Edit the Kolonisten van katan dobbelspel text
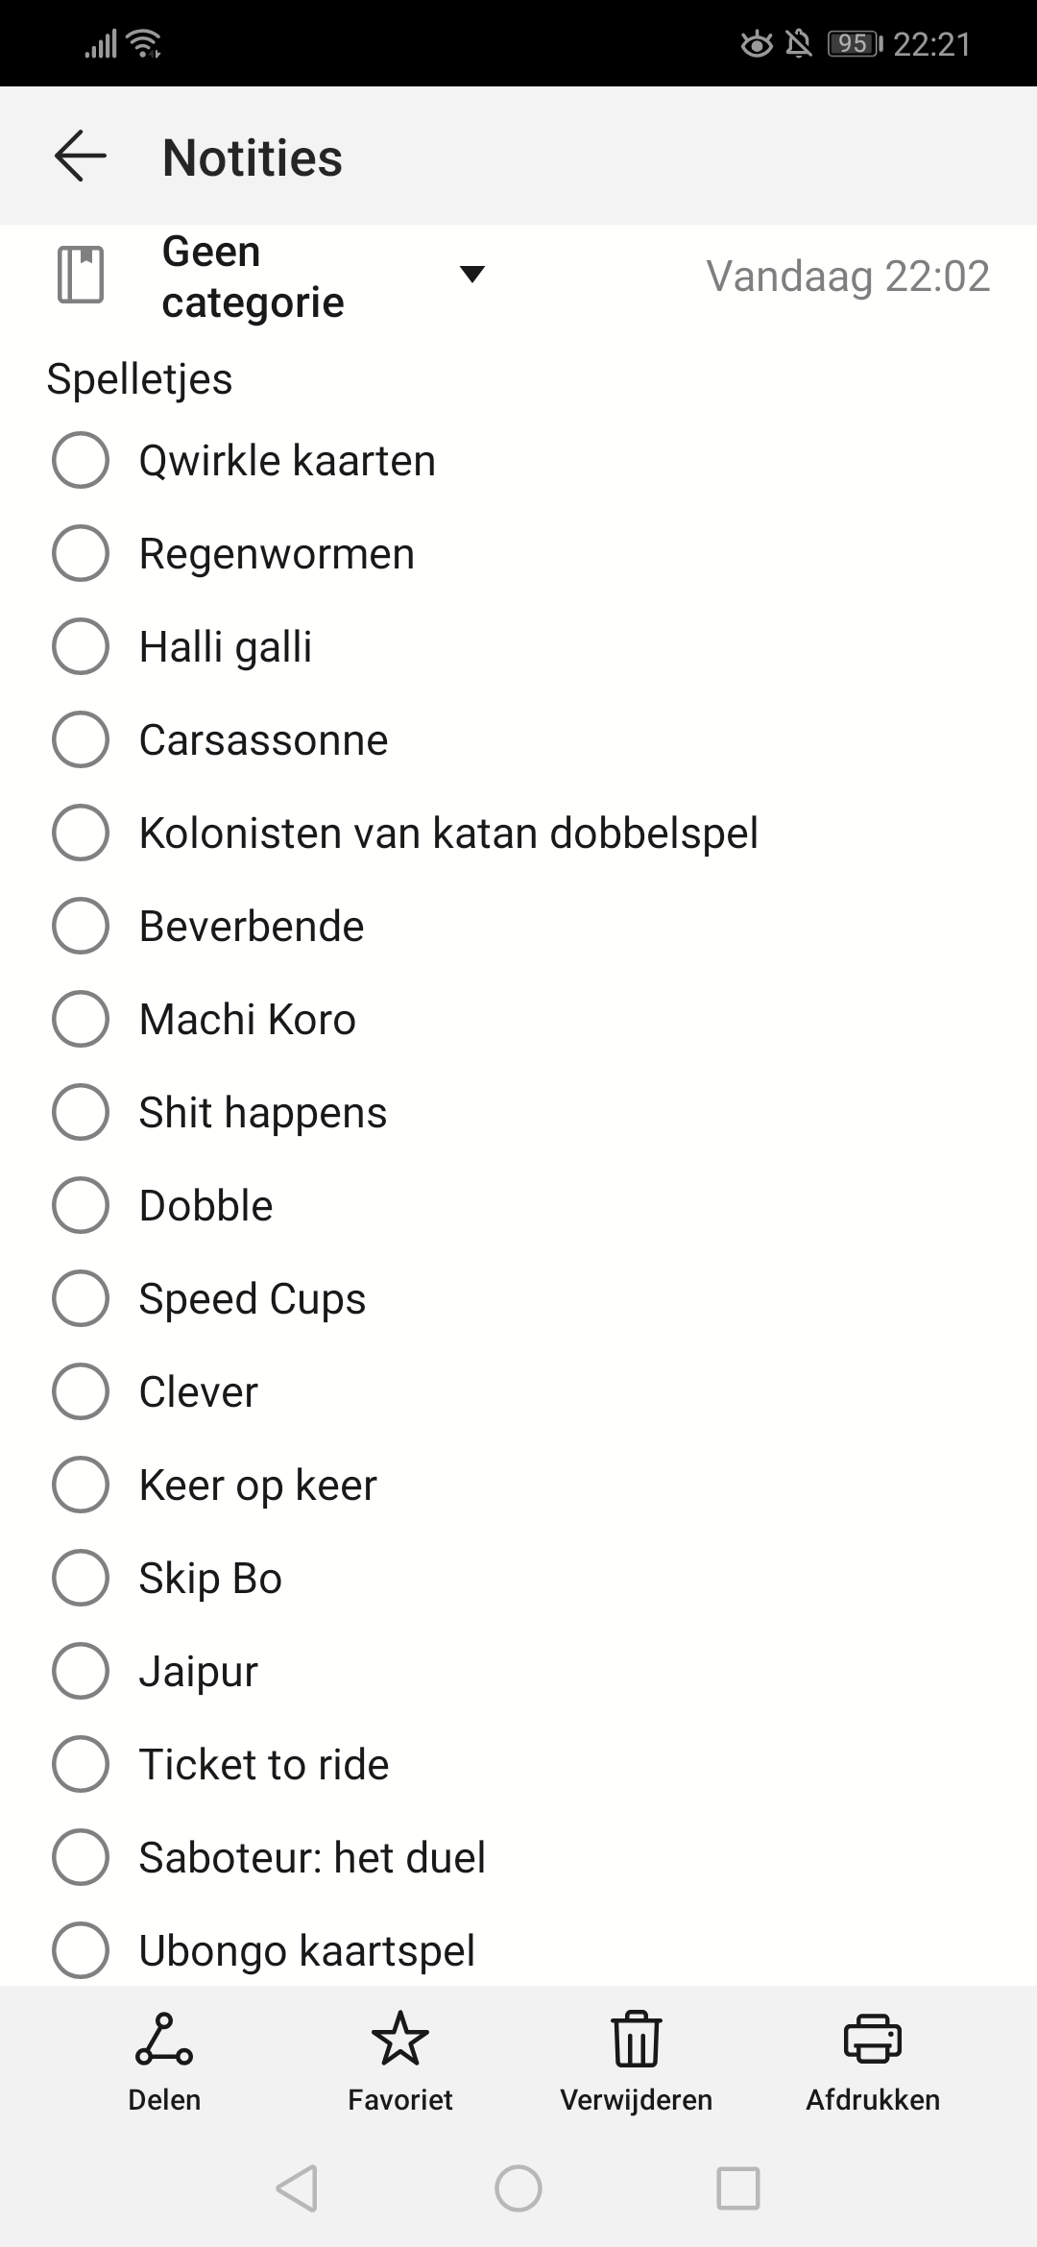The width and height of the screenshot is (1037, 2247). coord(448,833)
